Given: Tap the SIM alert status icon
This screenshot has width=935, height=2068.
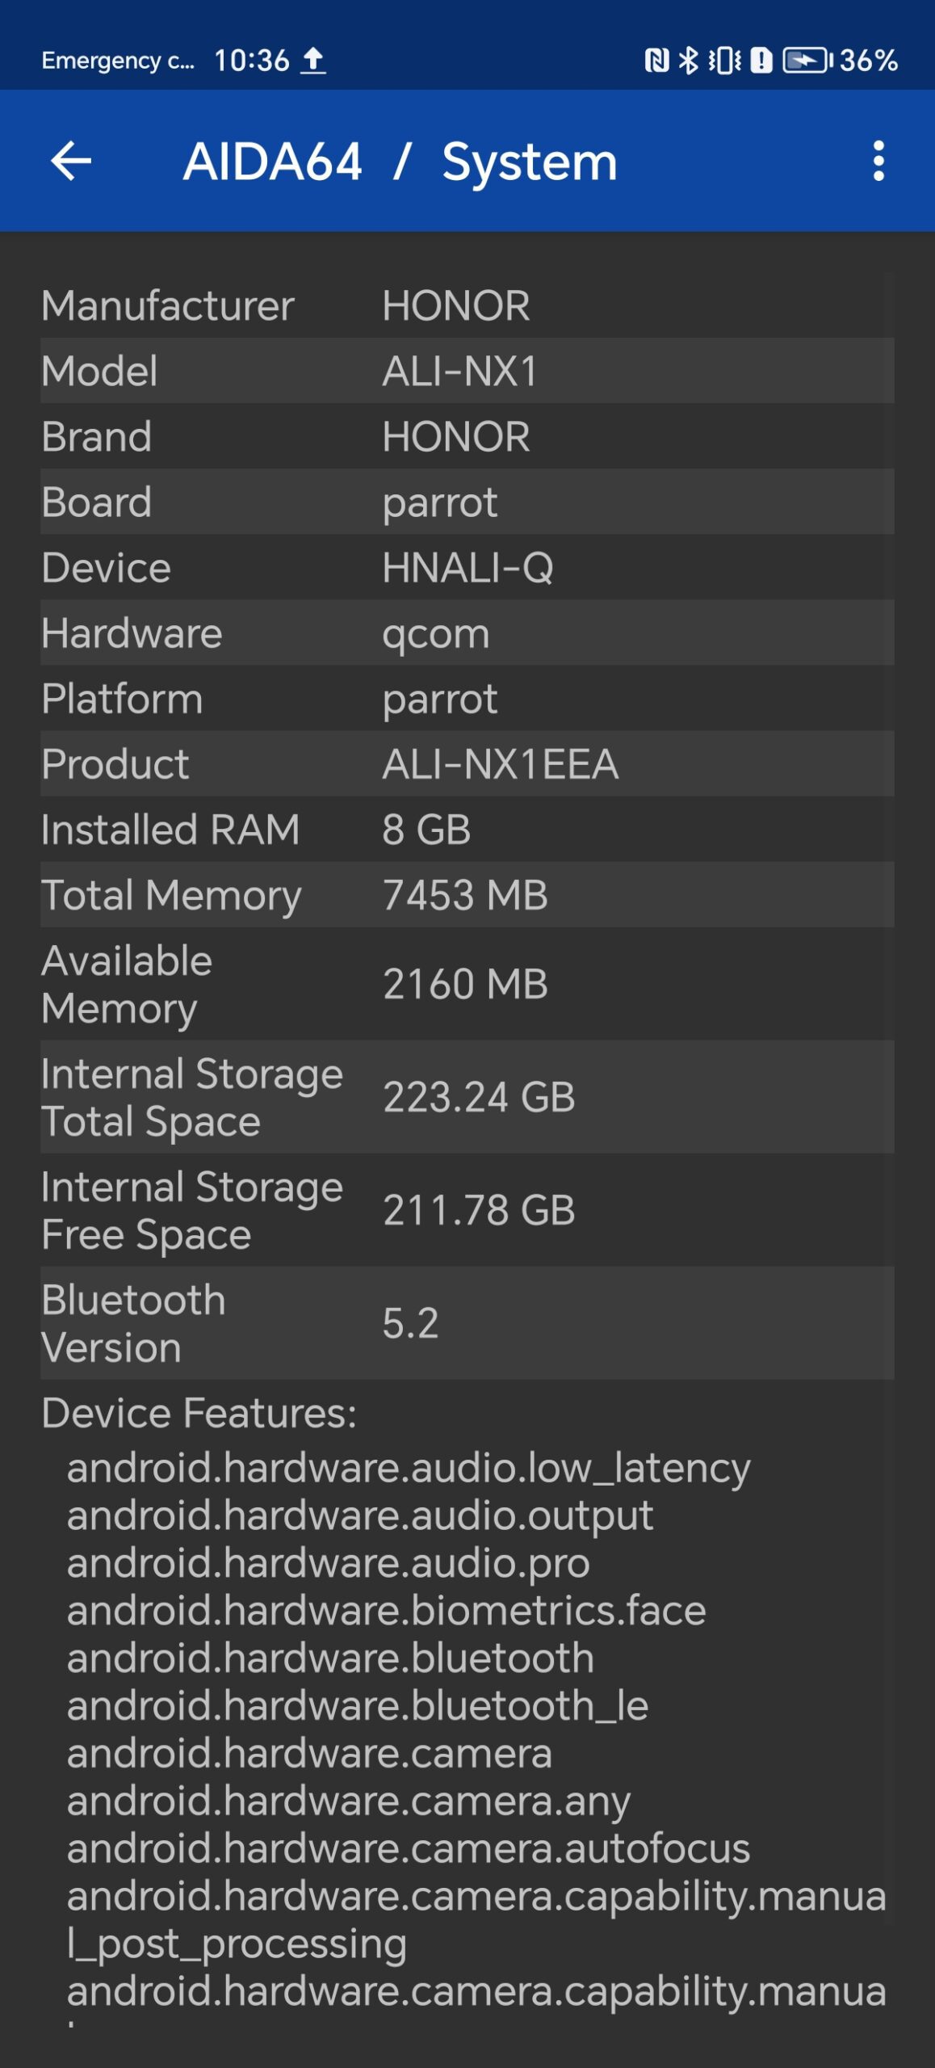Looking at the screenshot, I should pyautogui.click(x=761, y=61).
